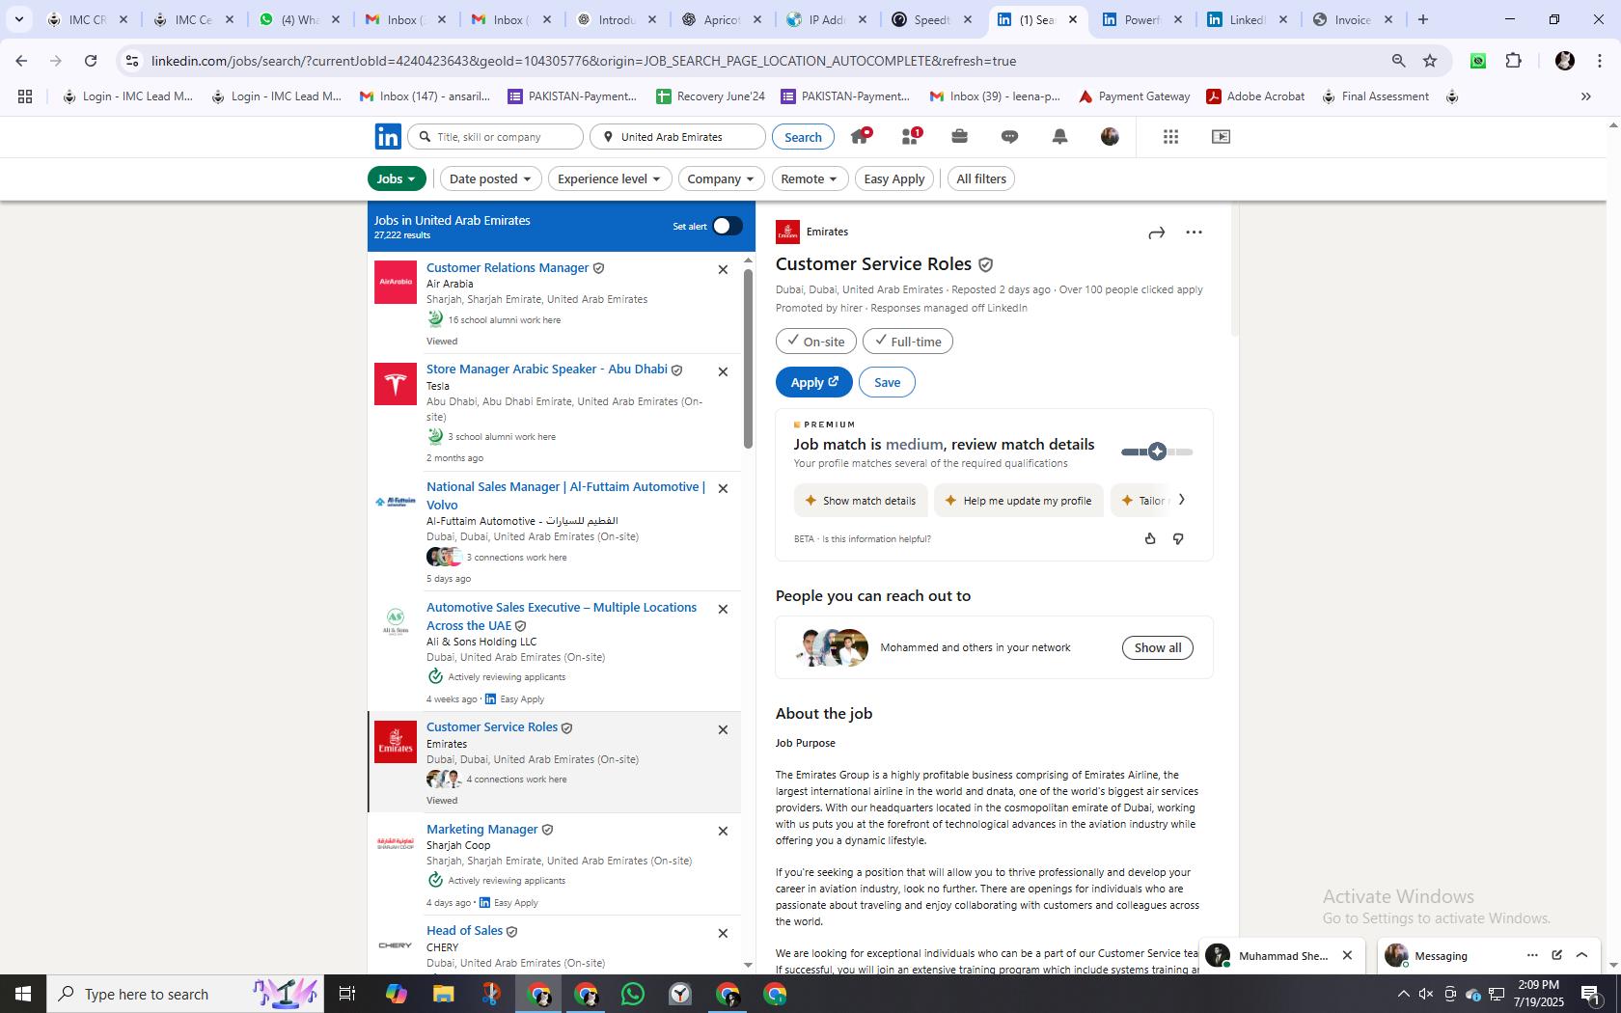This screenshot has width=1621, height=1013.
Task: Save the Customer Service Roles job
Action: click(x=887, y=382)
